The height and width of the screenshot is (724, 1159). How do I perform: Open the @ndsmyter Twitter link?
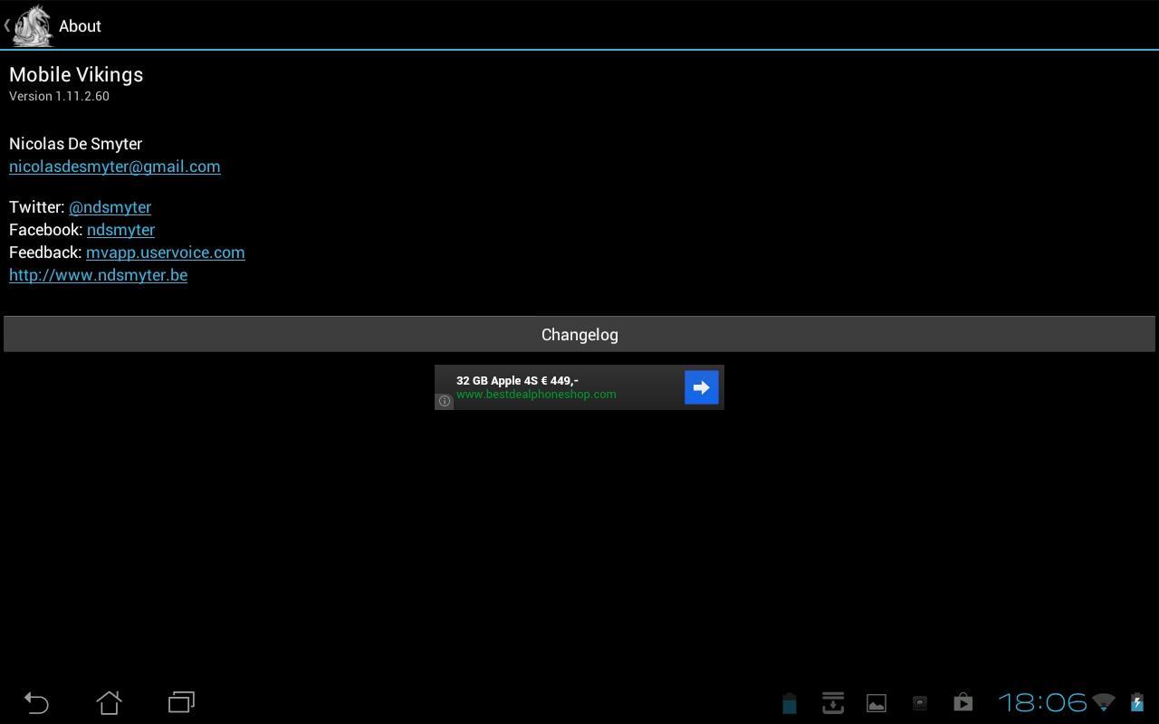110,207
